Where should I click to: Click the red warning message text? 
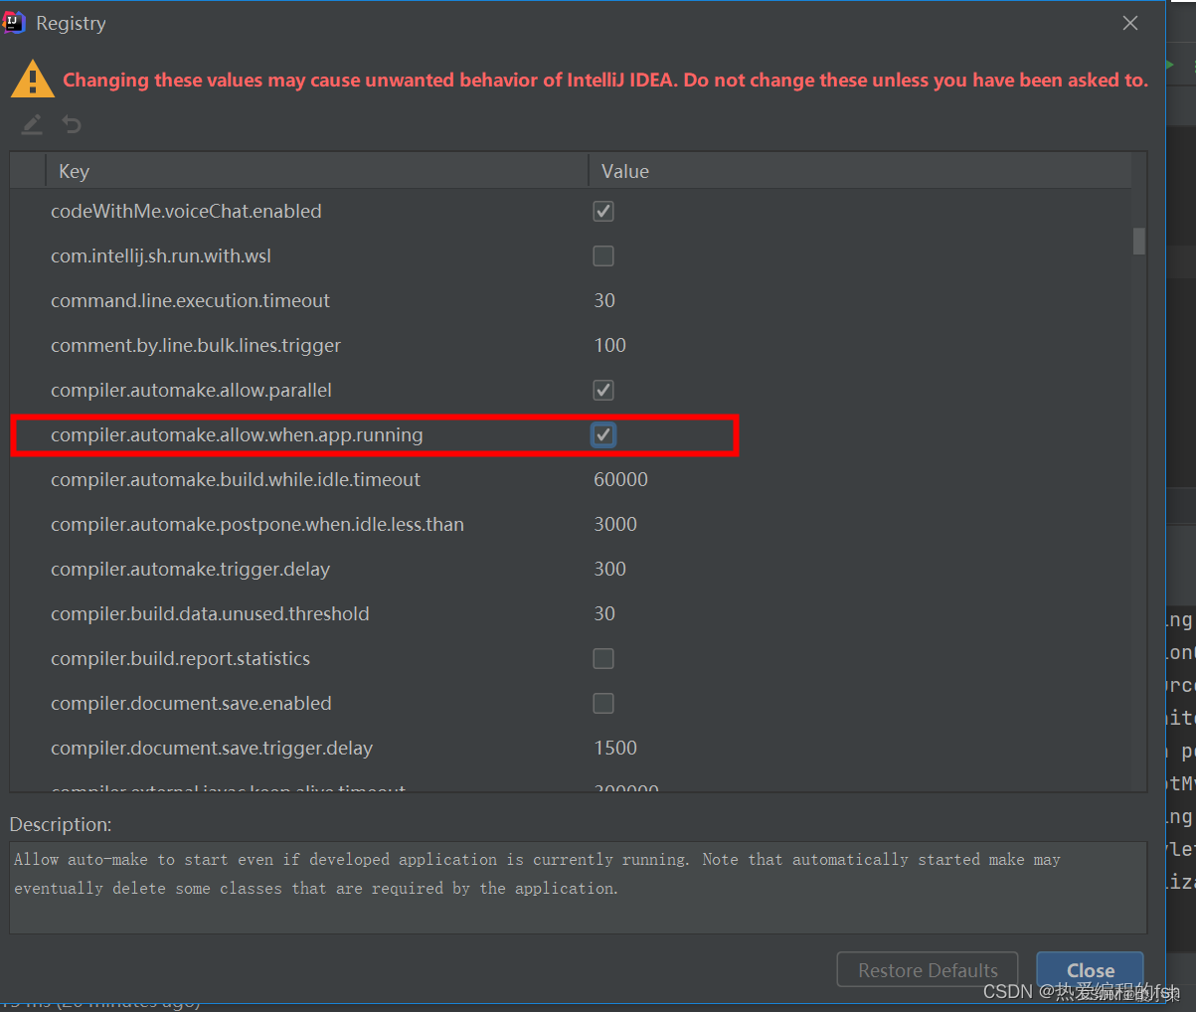pyautogui.click(x=605, y=80)
